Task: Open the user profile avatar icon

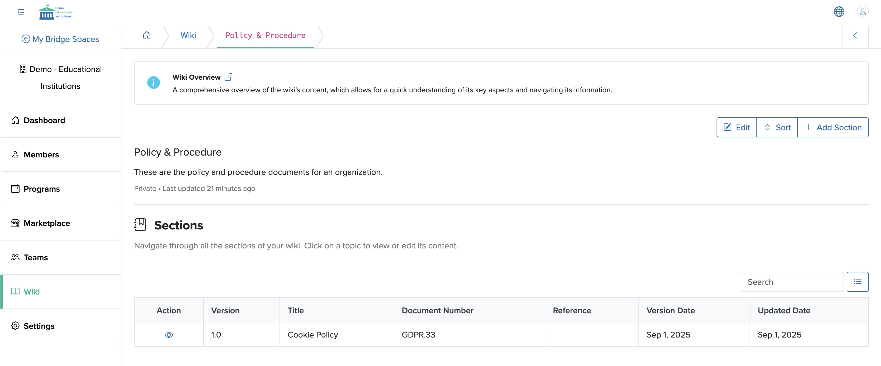Action: [x=863, y=12]
